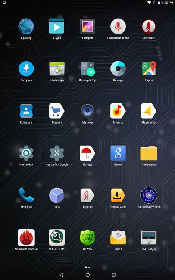Open Настройки Google app

click(x=57, y=153)
